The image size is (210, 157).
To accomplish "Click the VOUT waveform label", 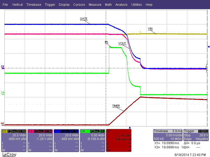I will click(122, 43).
